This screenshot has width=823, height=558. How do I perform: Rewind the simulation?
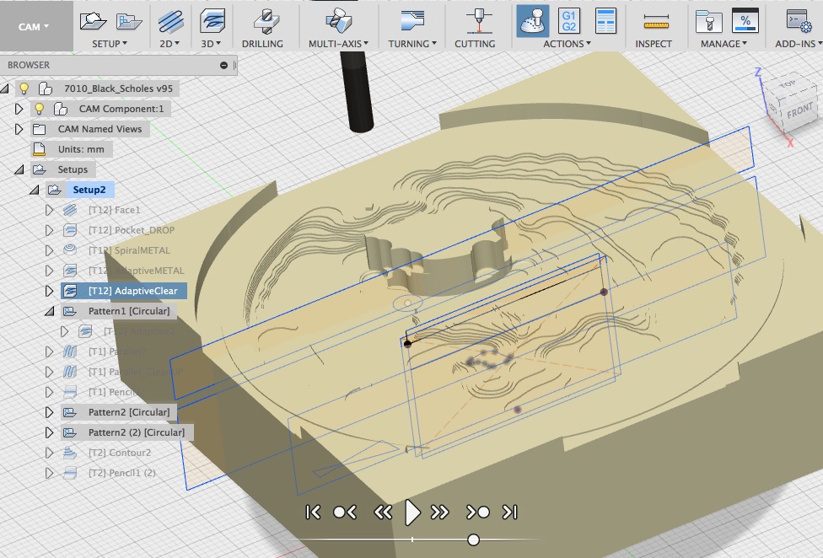383,512
